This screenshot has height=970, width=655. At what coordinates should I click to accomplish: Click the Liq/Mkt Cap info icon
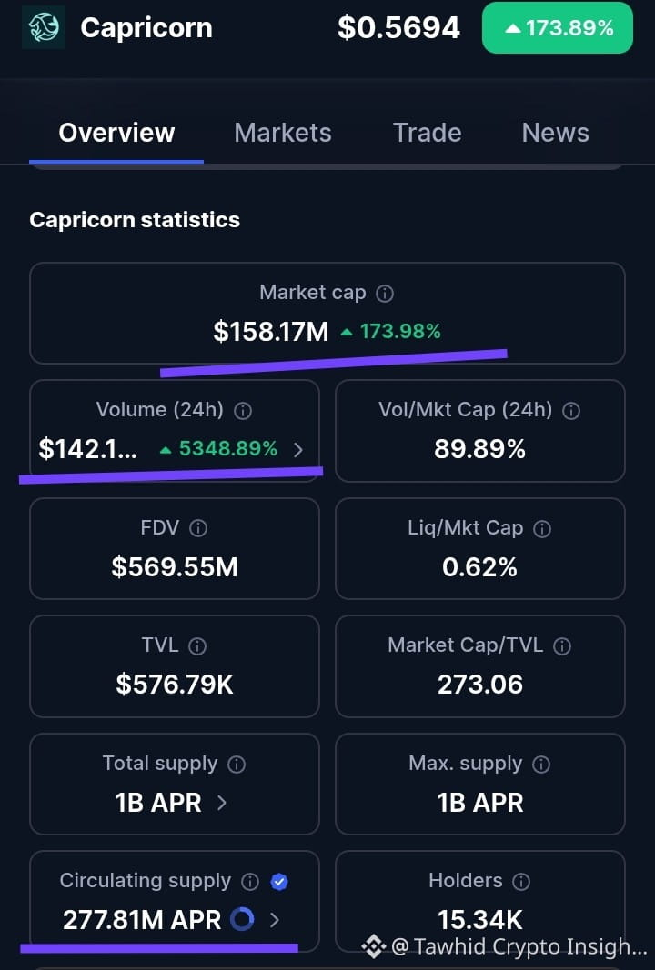(x=542, y=529)
